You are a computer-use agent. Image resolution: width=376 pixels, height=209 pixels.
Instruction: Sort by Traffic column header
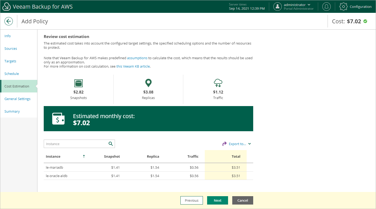click(x=193, y=156)
